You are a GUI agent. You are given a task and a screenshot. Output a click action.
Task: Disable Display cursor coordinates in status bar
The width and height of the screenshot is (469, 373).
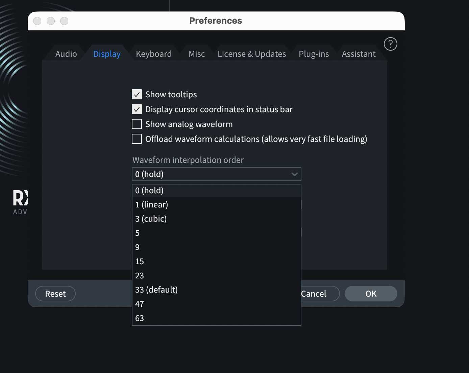coord(137,109)
